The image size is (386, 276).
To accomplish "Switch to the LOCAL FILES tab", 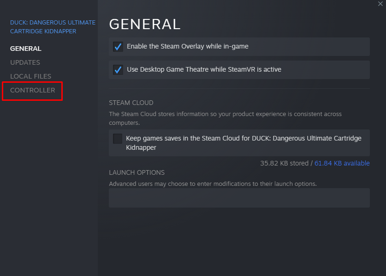I will 30,76.
